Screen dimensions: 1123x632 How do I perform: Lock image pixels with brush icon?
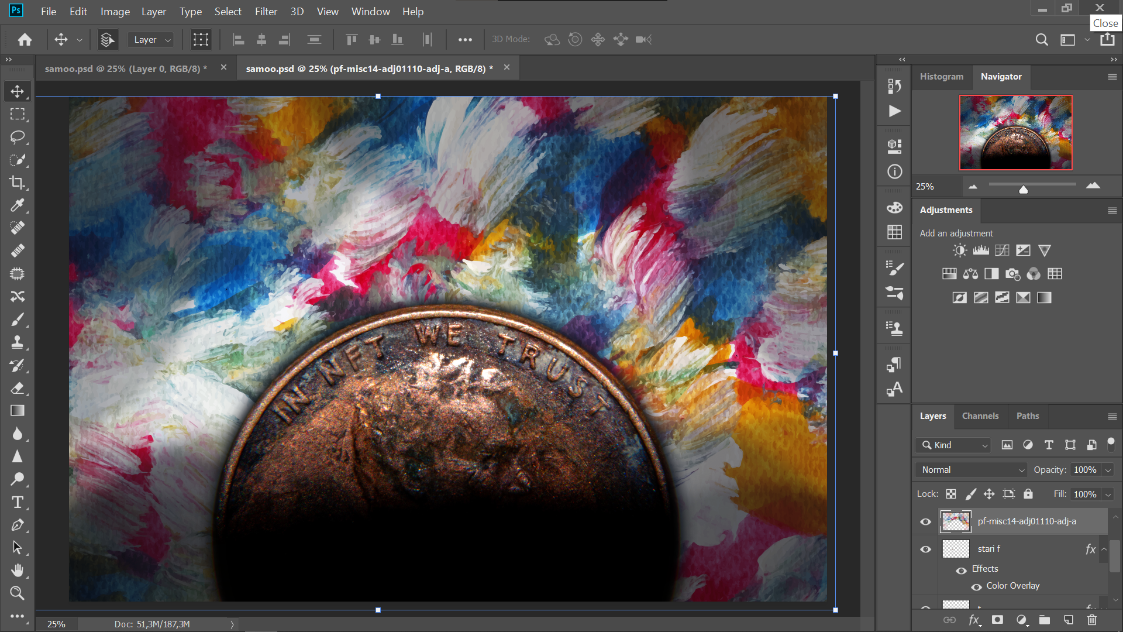[x=970, y=494]
